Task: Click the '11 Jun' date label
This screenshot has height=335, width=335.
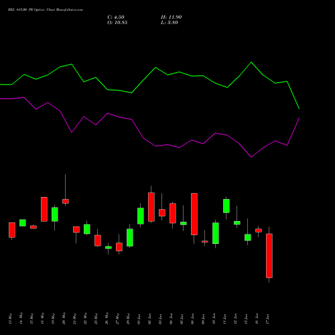Action: (224, 319)
